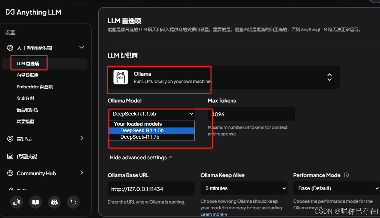Image resolution: width=380 pixels, height=218 pixels.
Task: Click the Ollama provider name text
Action: tap(142, 74)
